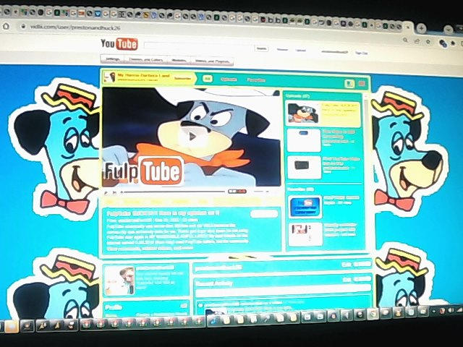Click the YouTube logo
This screenshot has width=463, height=347.
tap(119, 44)
